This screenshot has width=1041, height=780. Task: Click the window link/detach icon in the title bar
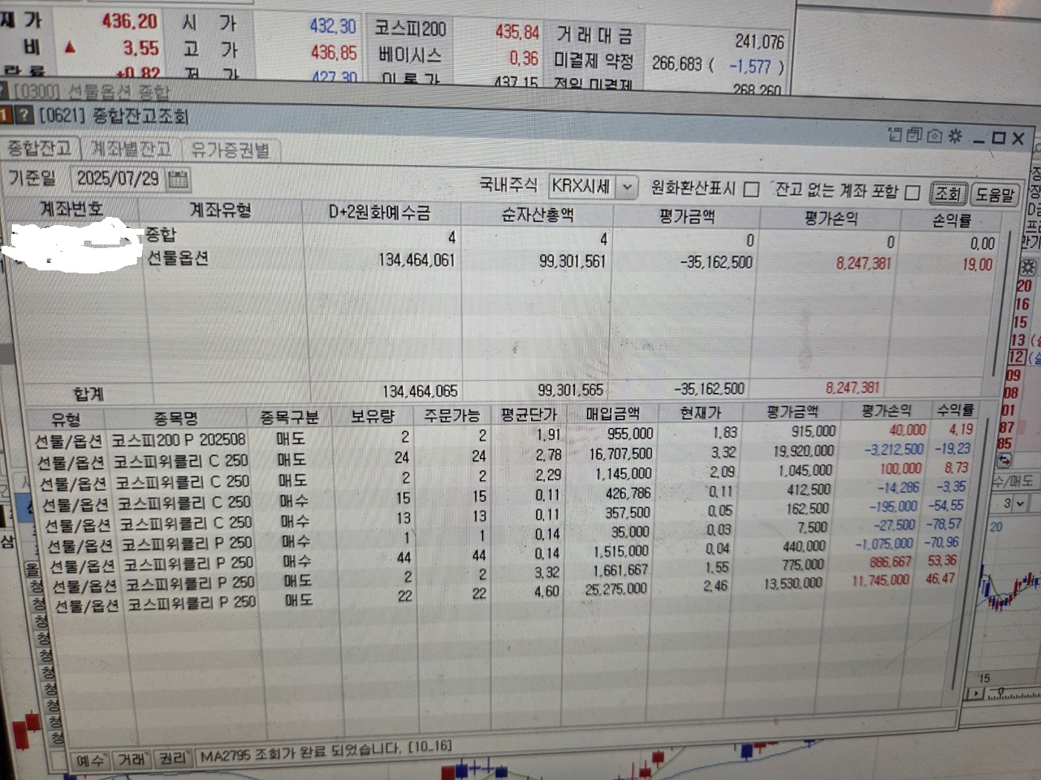point(895,135)
